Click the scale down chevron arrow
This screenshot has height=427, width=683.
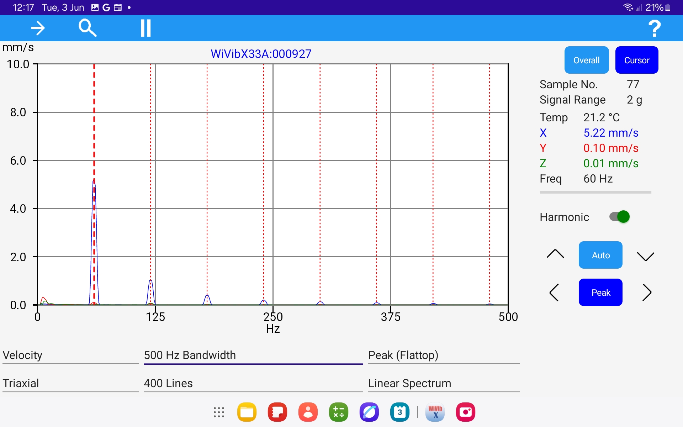645,256
